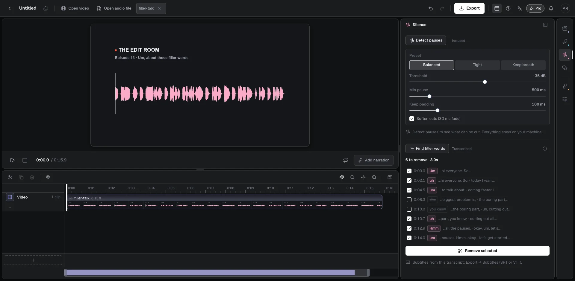The width and height of the screenshot is (575, 281).
Task: Delete clip with trash icon
Action: 32,177
